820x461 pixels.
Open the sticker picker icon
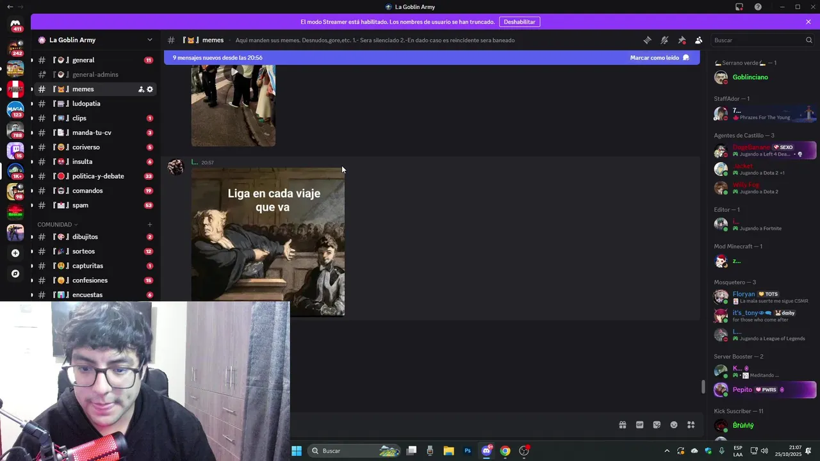[657, 425]
